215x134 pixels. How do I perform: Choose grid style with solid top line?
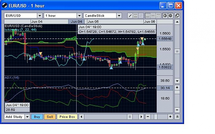(x=158, y=16)
